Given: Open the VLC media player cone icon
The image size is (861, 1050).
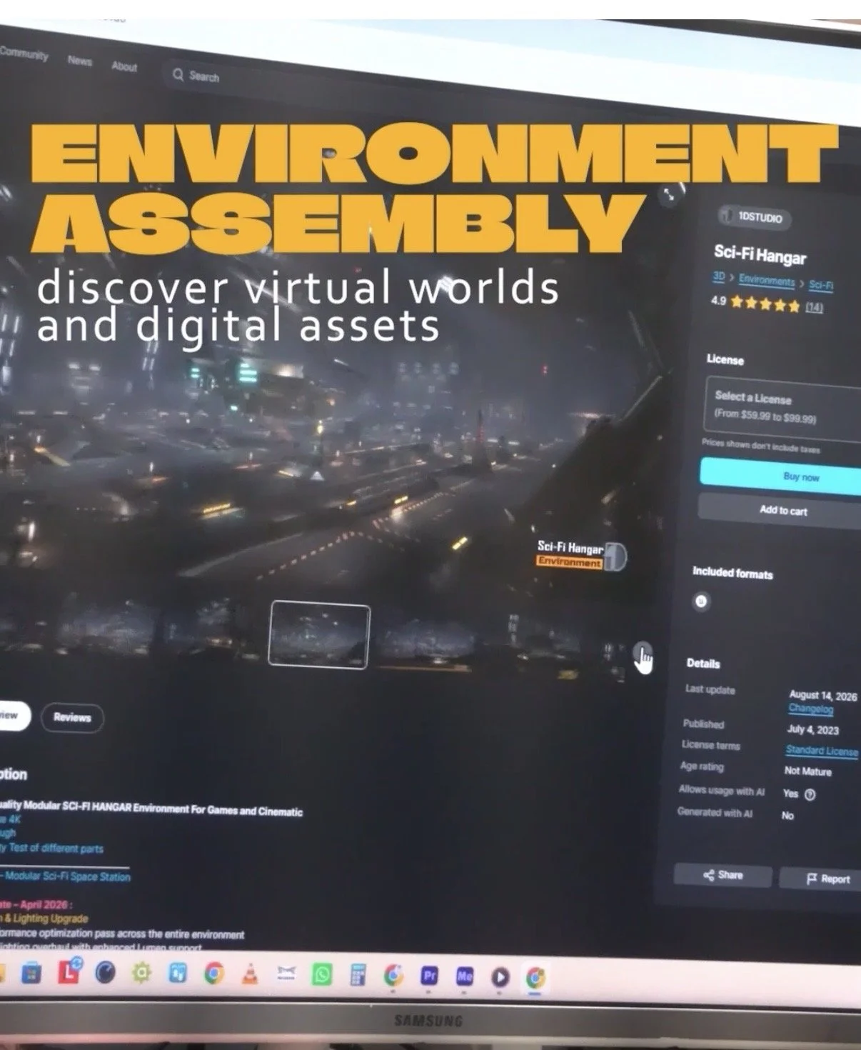Looking at the screenshot, I should coord(250,974).
